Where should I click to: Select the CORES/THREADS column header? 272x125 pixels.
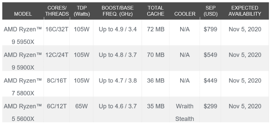pyautogui.click(x=57, y=11)
